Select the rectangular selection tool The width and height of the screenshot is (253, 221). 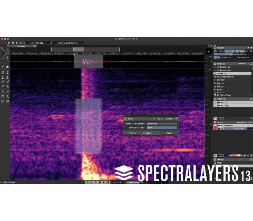click(x=2, y=53)
